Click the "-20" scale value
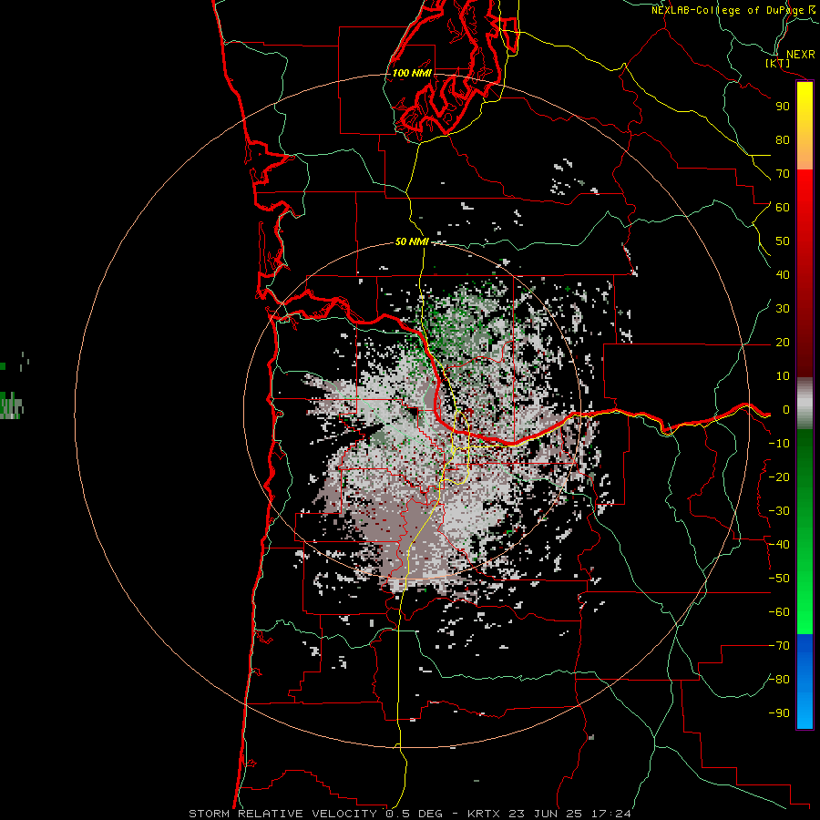 (779, 477)
